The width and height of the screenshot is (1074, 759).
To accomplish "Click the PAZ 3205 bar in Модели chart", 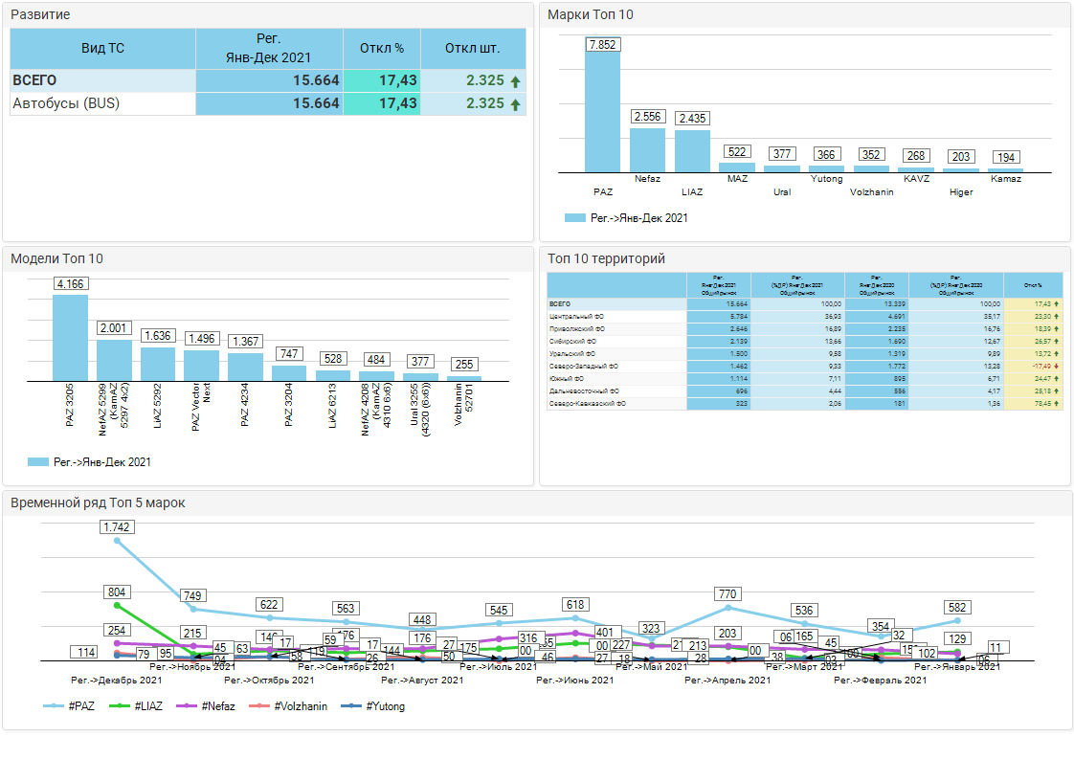I will pos(70,338).
